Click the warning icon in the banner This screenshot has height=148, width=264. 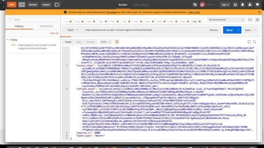(x=65, y=12)
